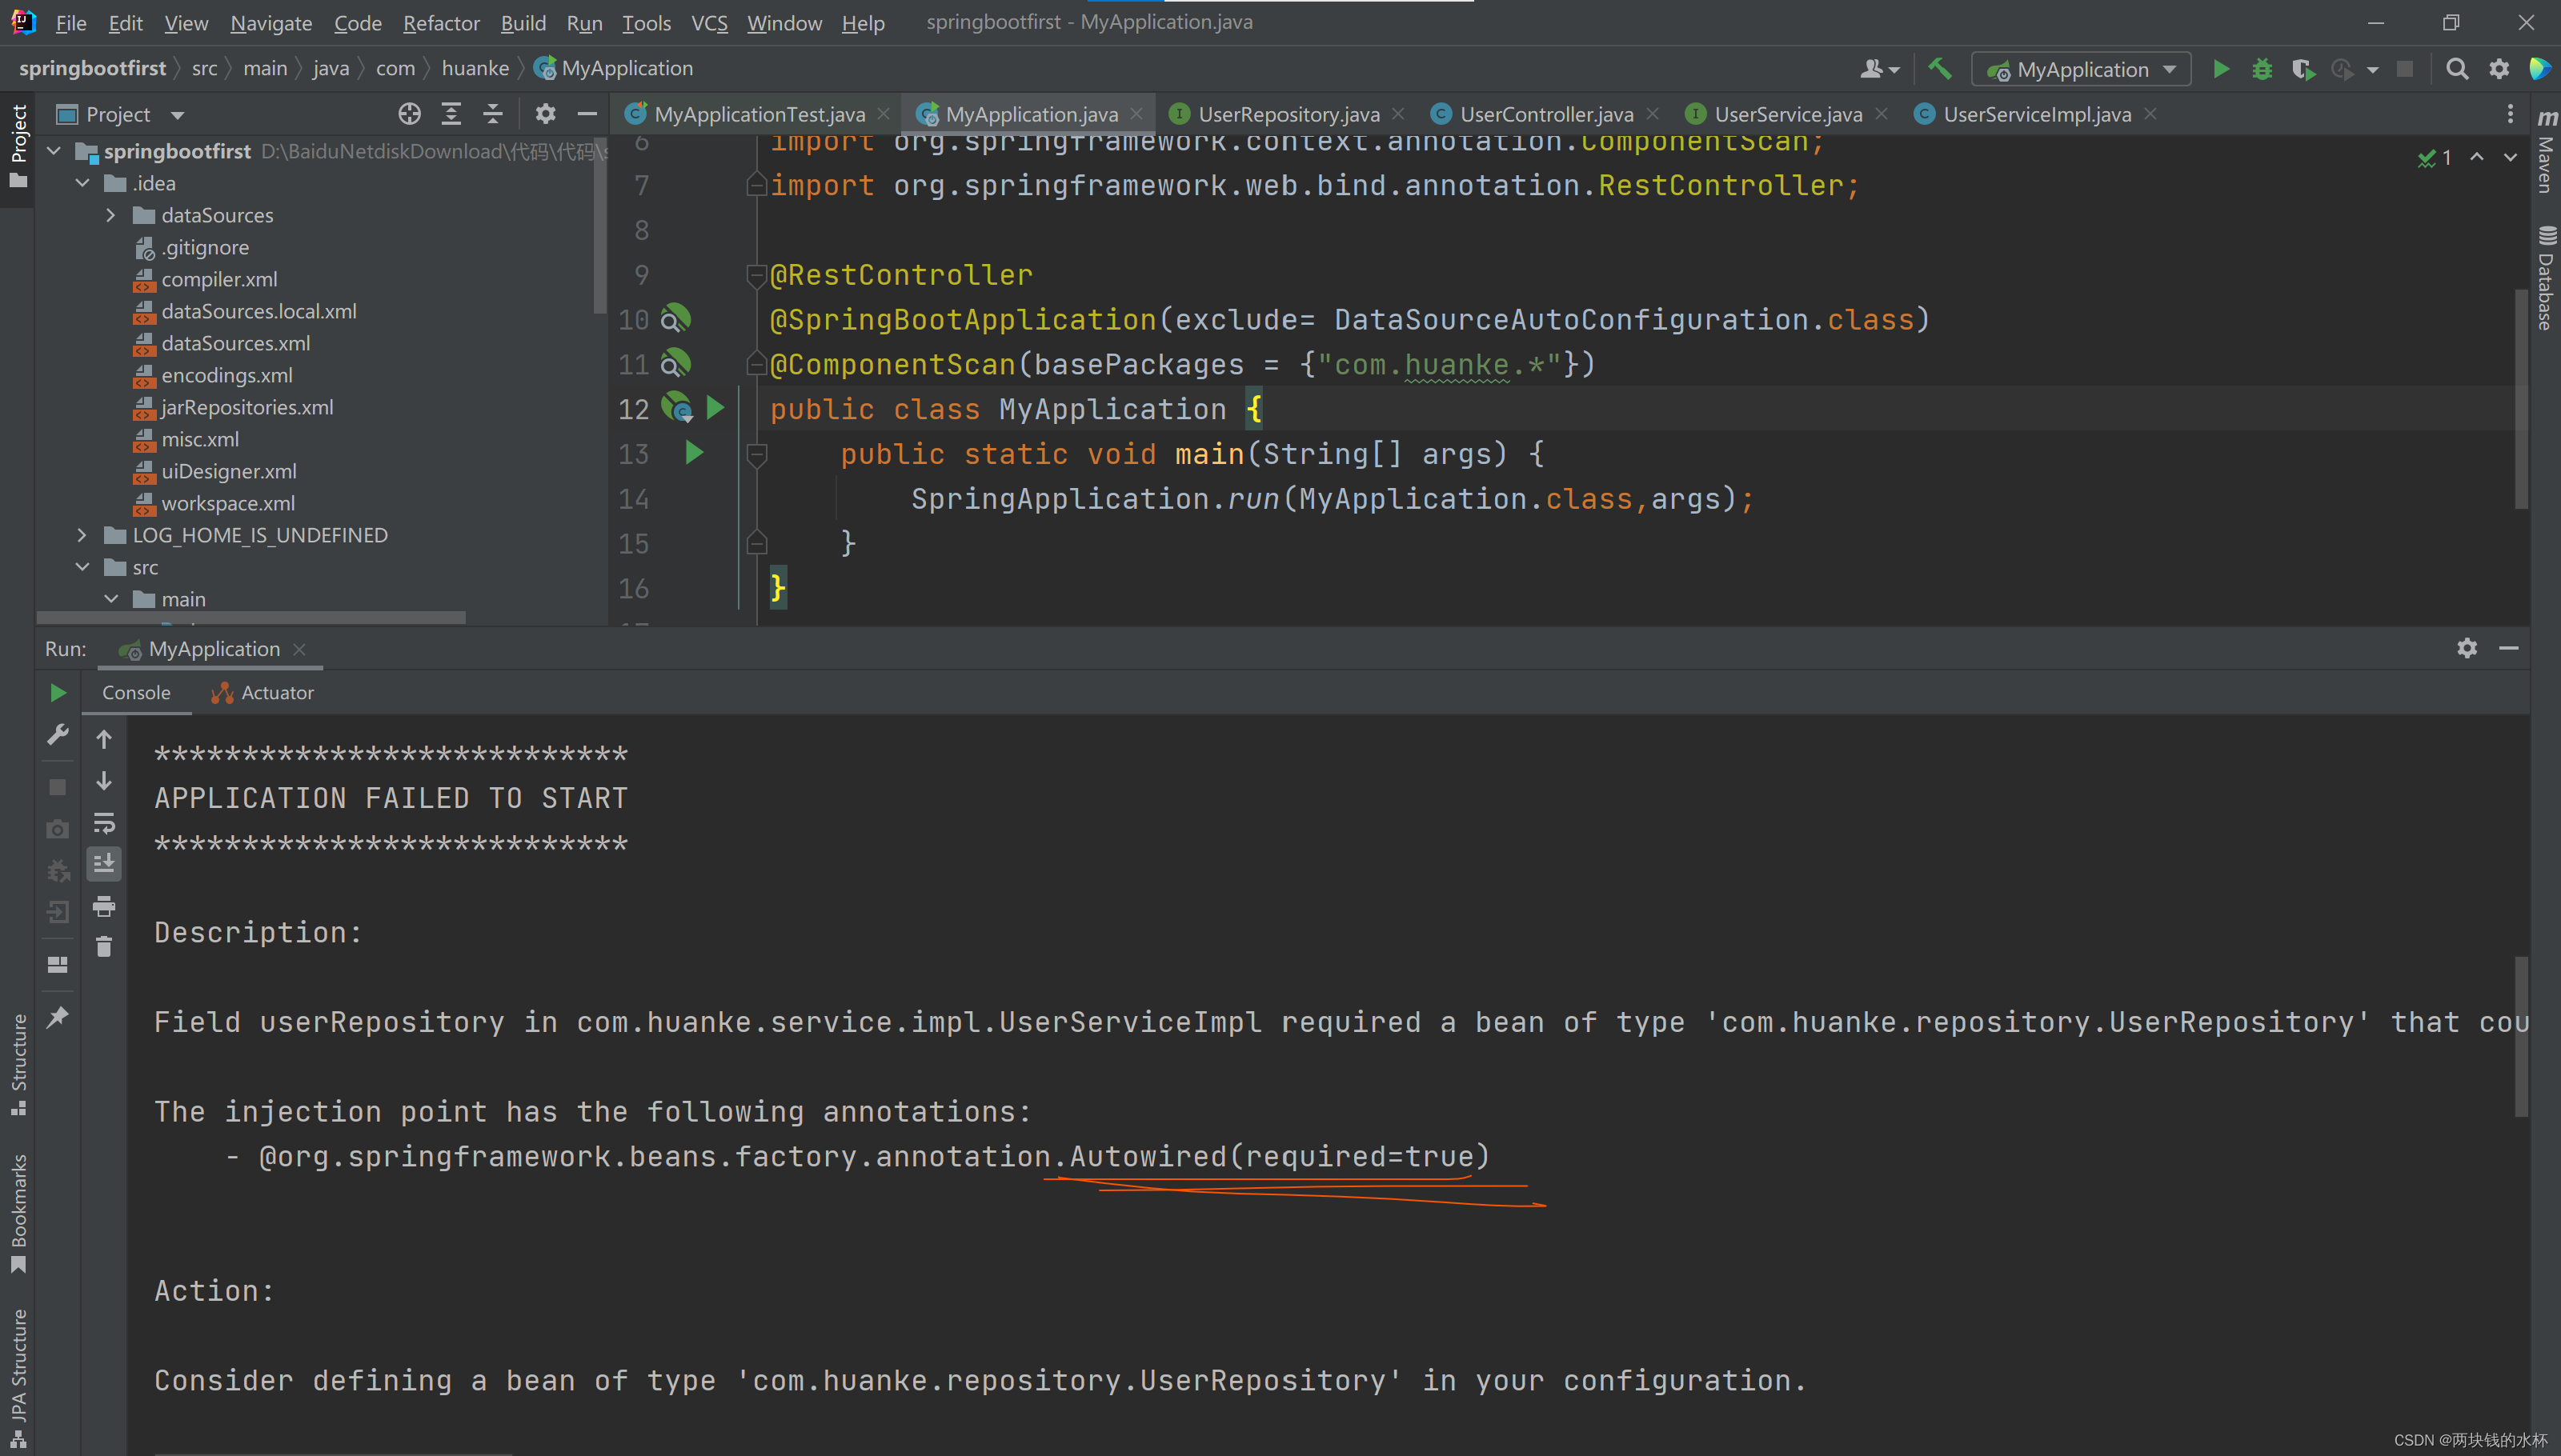The height and width of the screenshot is (1456, 2561).
Task: Toggle scroll to end of console
Action: tap(104, 863)
